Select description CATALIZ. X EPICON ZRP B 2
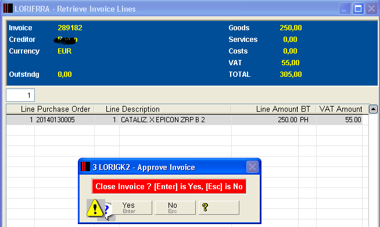This screenshot has width=380, height=227. click(x=163, y=120)
